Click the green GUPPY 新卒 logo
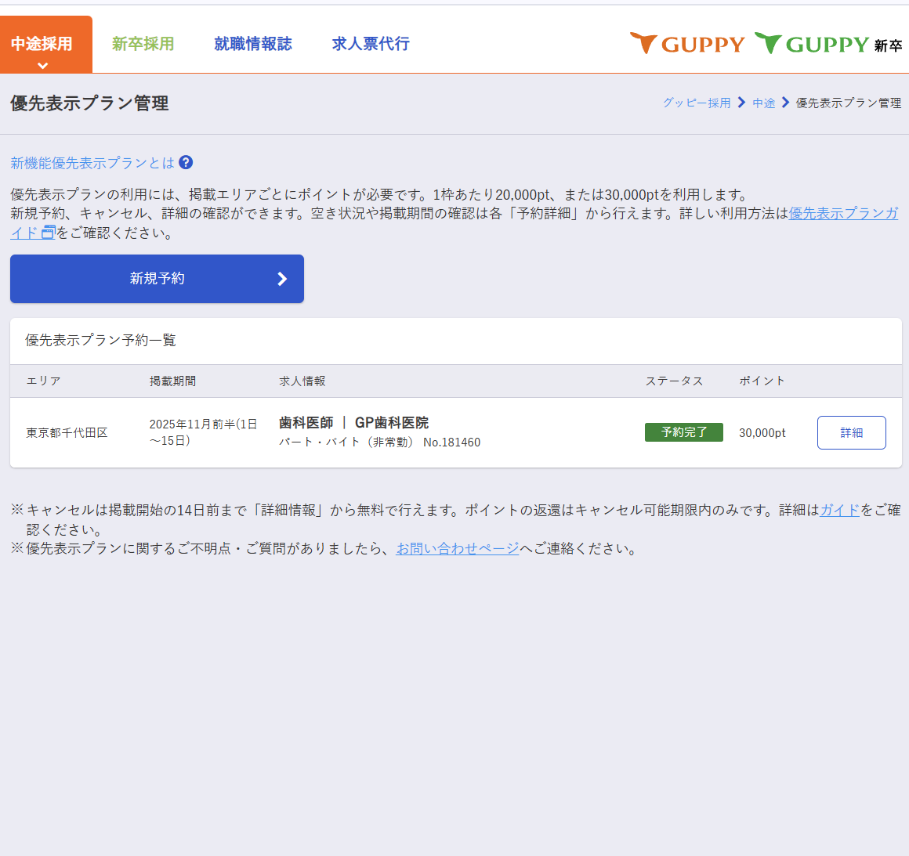The height and width of the screenshot is (856, 909). point(828,44)
